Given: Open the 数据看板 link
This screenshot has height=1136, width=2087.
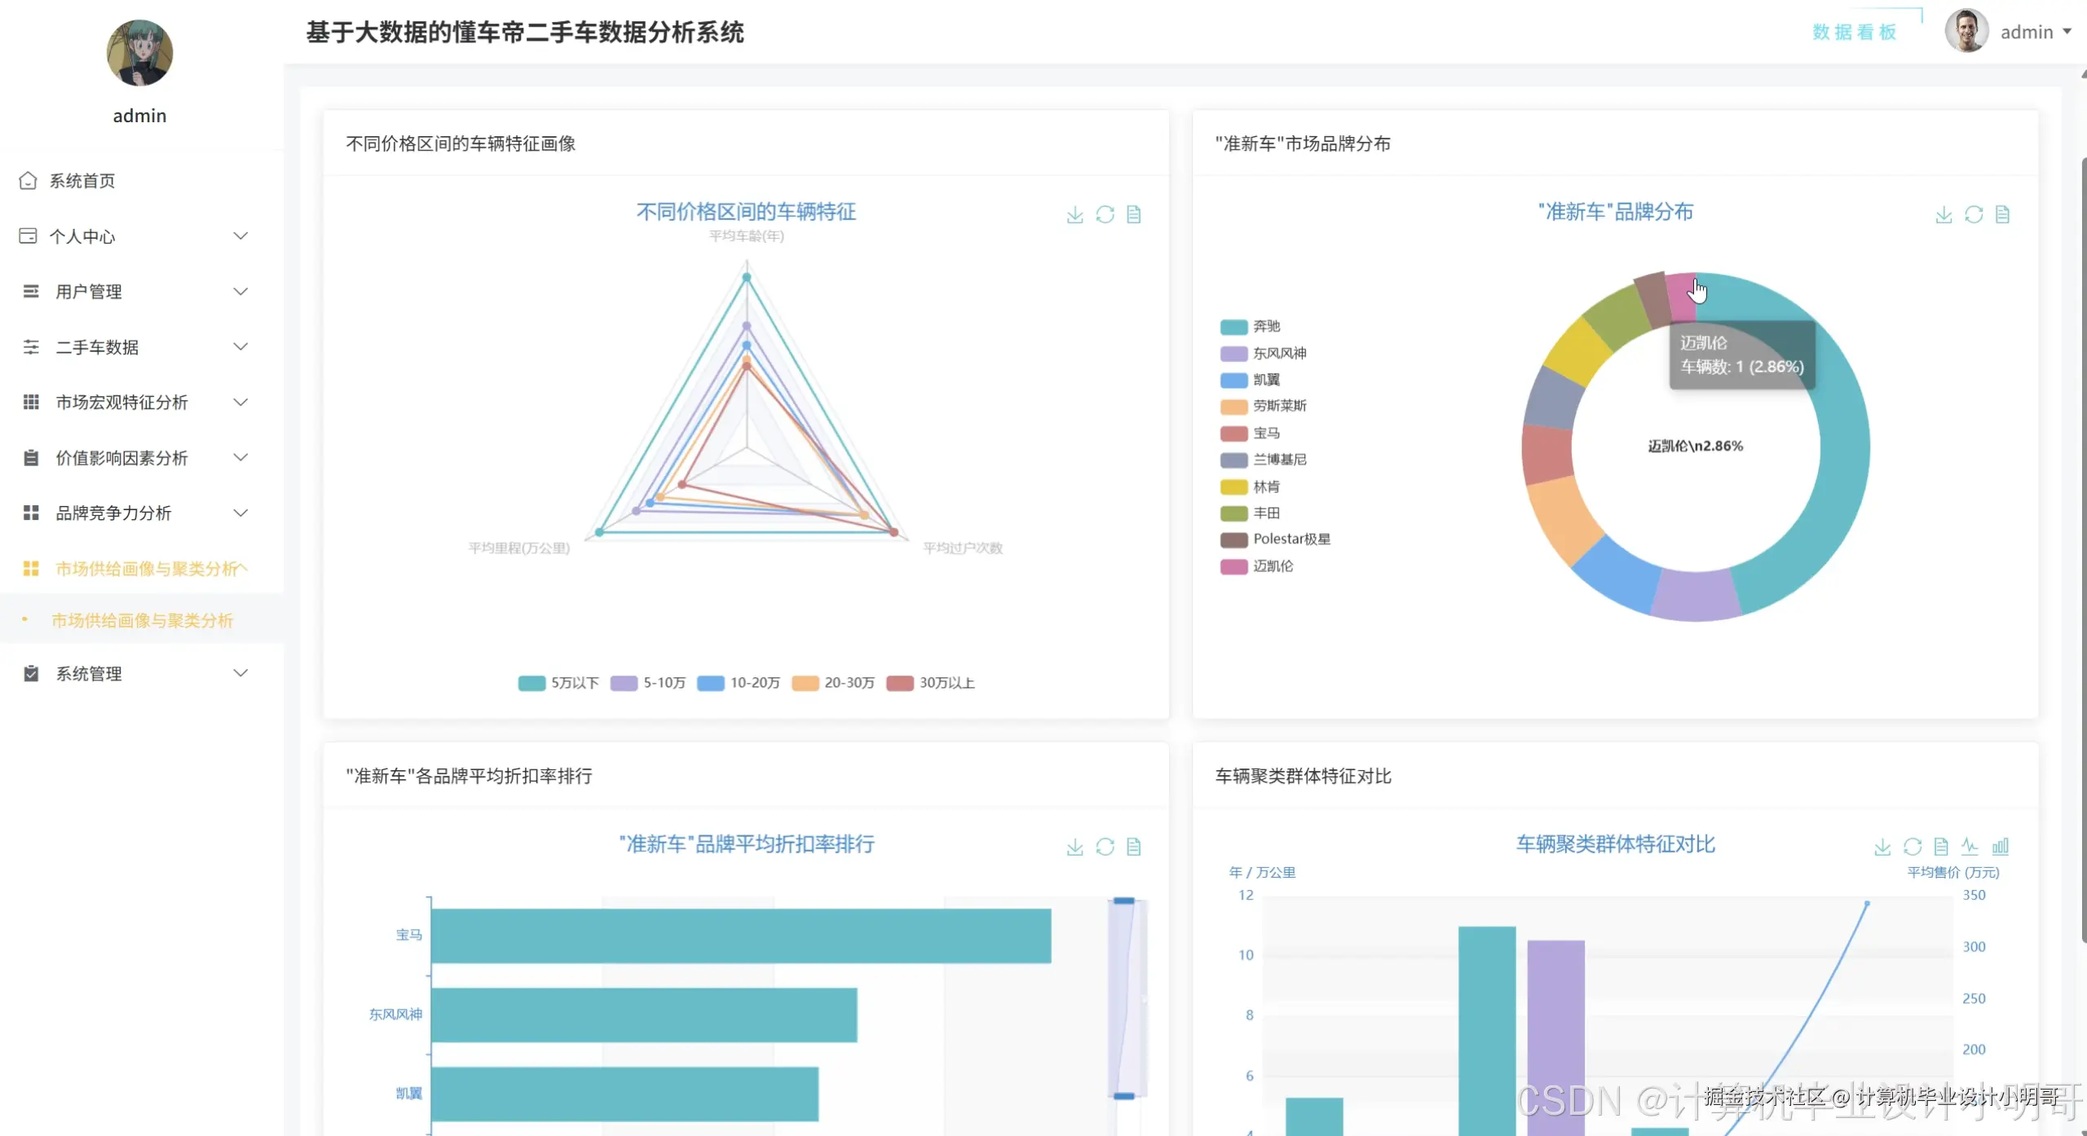Looking at the screenshot, I should [1854, 32].
